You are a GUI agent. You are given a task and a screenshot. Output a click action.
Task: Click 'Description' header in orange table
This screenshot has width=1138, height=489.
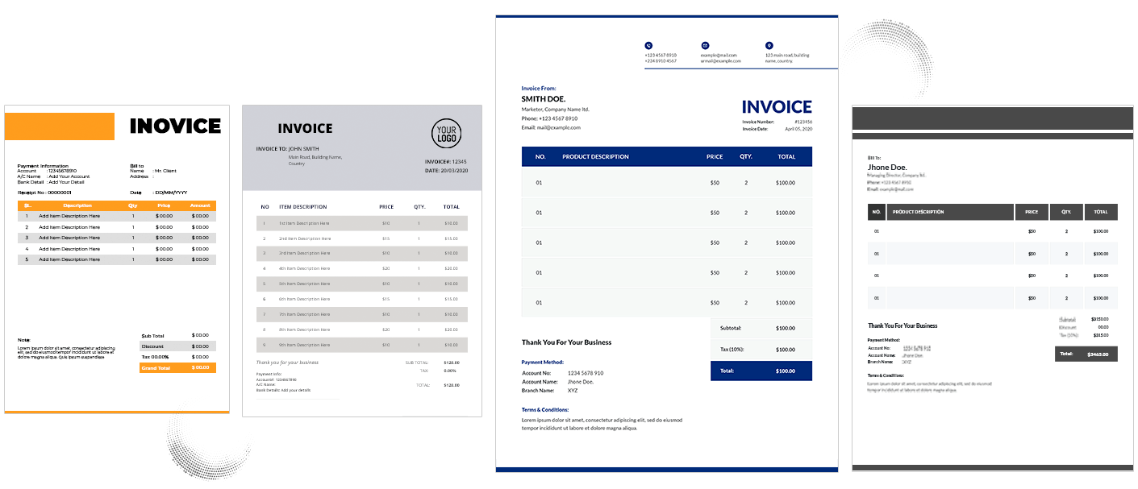point(77,205)
